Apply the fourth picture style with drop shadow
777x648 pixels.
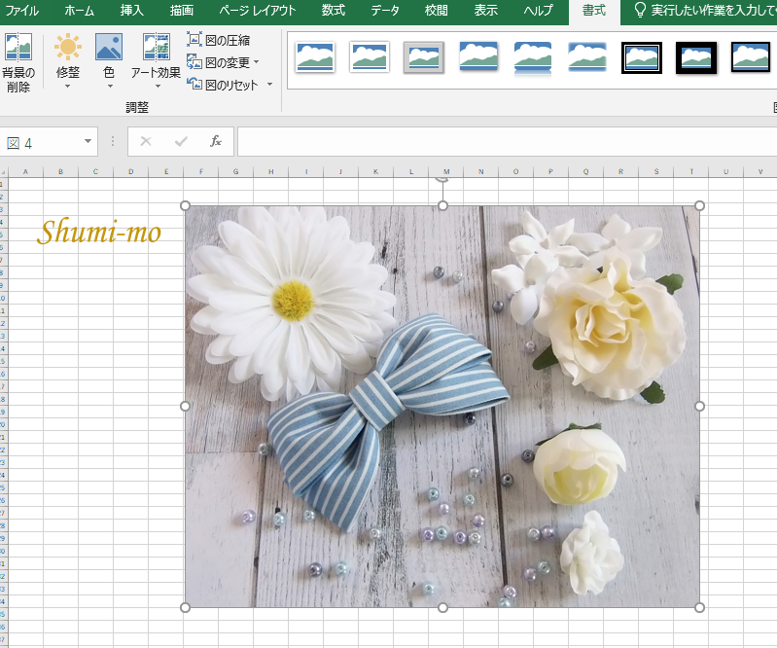tap(478, 57)
